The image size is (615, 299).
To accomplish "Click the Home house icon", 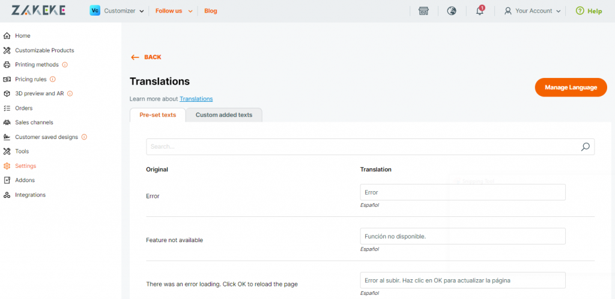I will click(7, 35).
